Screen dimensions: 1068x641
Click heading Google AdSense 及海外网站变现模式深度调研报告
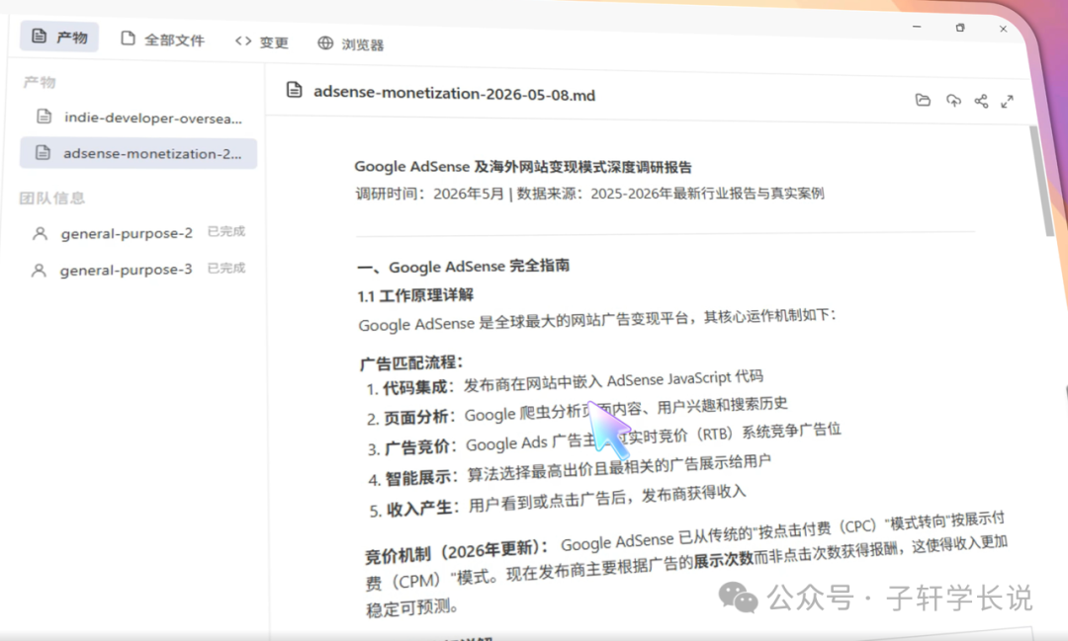(523, 167)
